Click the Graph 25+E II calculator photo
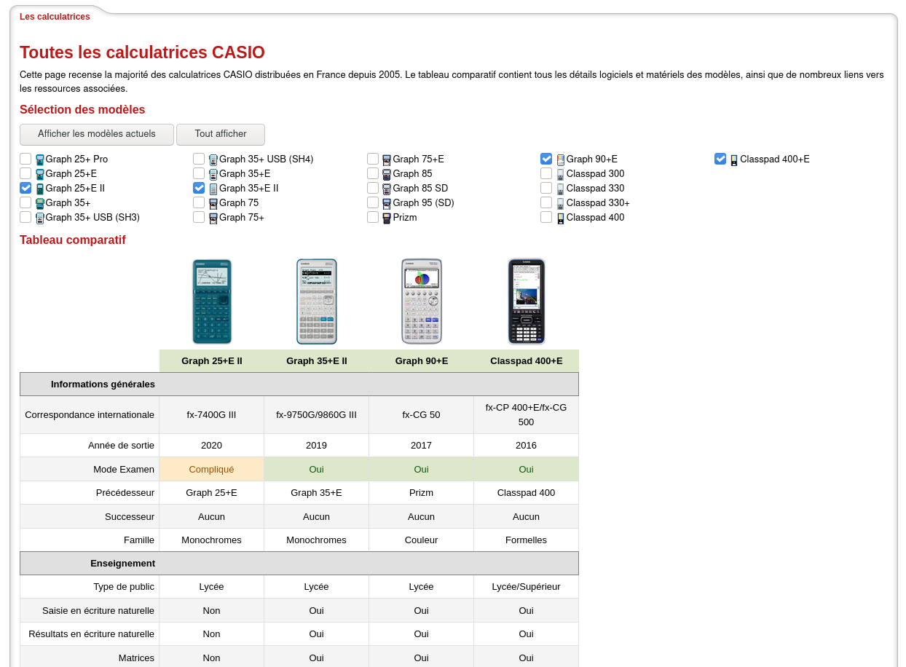906x667 pixels. pos(212,301)
